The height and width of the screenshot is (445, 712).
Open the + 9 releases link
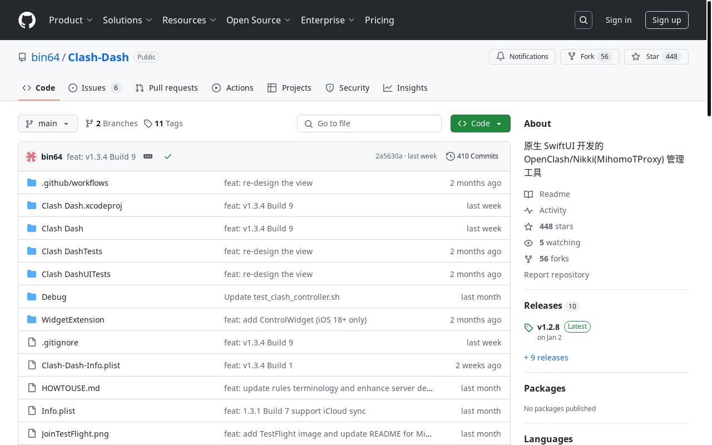click(546, 358)
